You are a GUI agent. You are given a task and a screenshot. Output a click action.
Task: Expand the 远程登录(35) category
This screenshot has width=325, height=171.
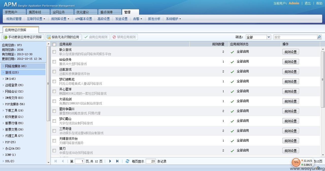point(23,85)
